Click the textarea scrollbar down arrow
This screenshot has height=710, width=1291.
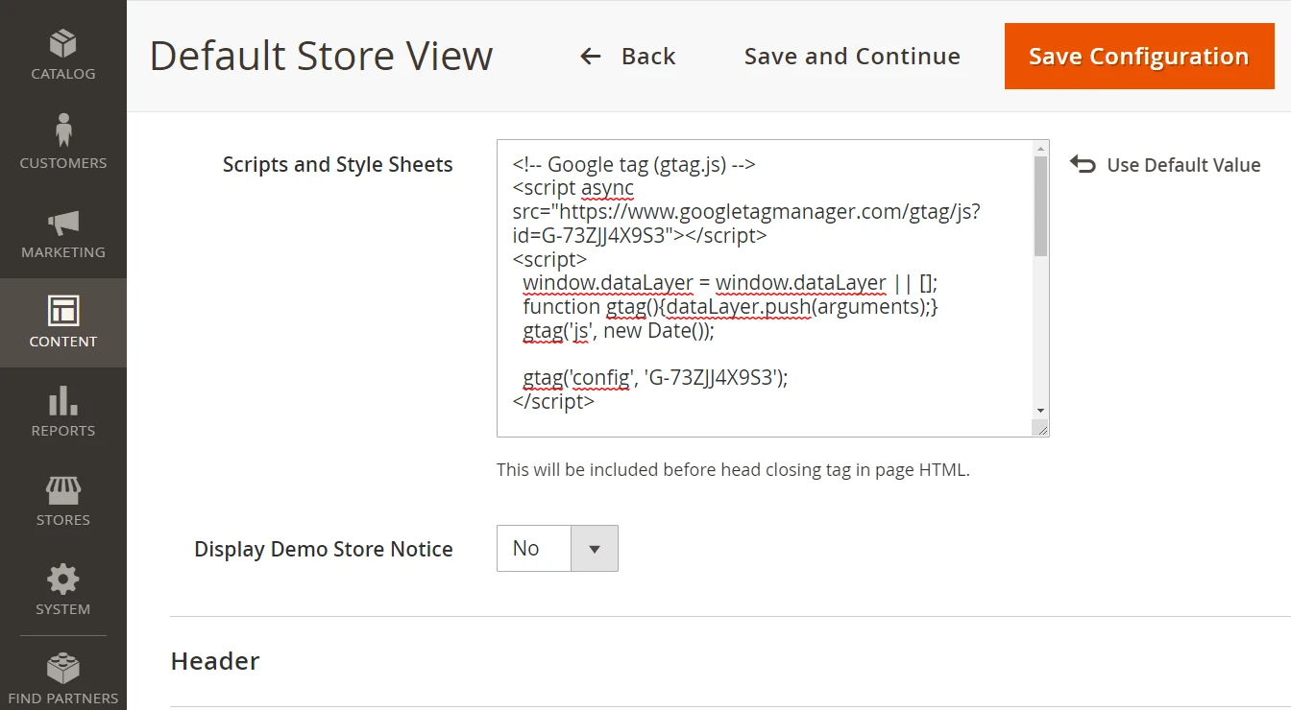point(1040,411)
